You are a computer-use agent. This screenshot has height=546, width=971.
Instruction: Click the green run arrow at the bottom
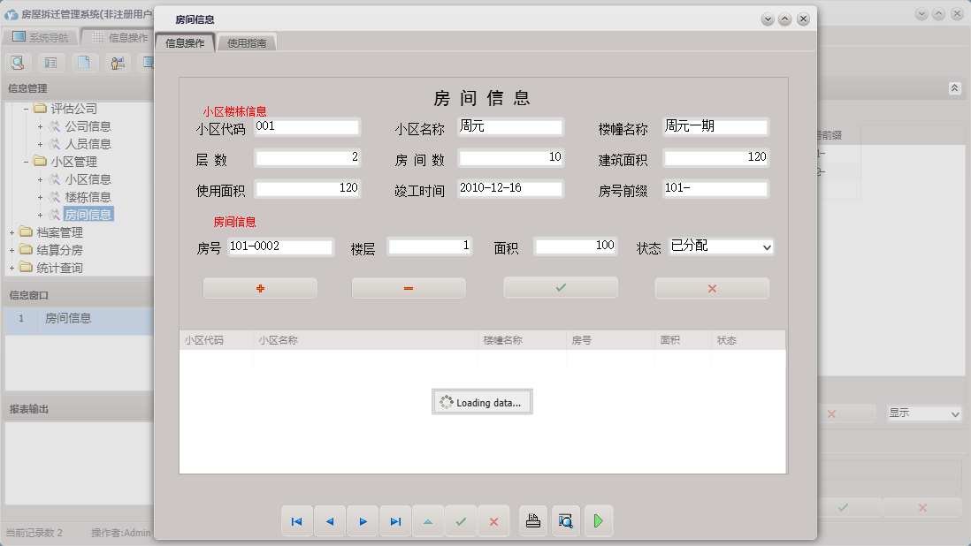[x=598, y=520]
